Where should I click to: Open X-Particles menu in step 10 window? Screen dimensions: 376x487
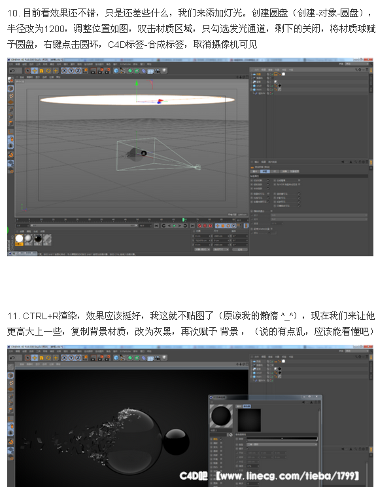(x=126, y=64)
